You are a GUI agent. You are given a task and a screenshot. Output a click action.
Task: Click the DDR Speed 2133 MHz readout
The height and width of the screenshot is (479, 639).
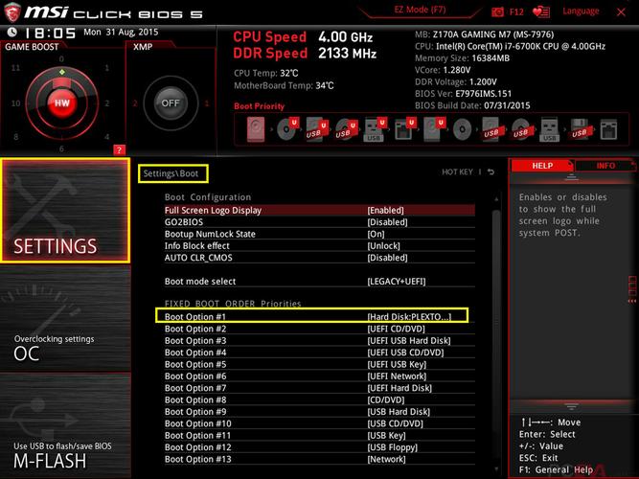point(305,53)
